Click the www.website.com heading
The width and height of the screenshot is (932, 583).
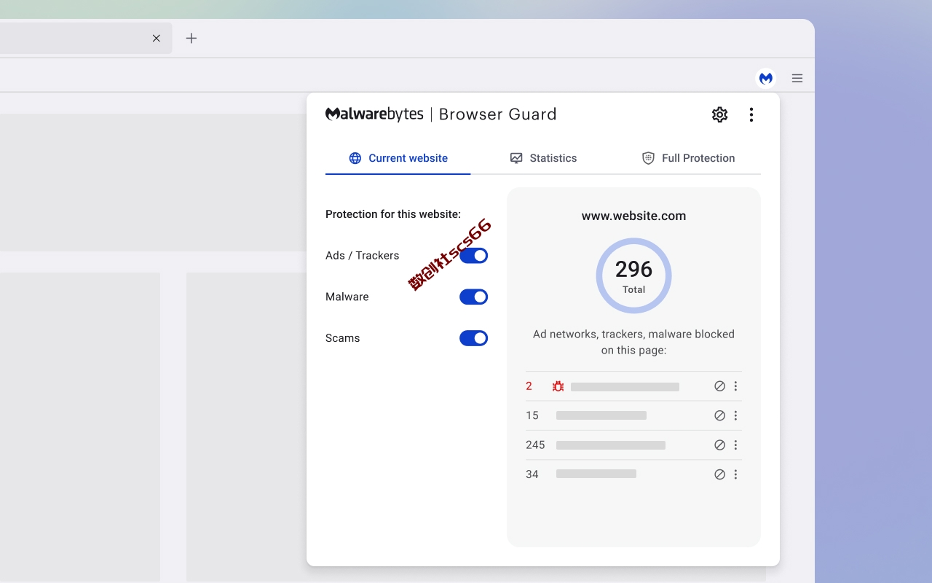[633, 216]
